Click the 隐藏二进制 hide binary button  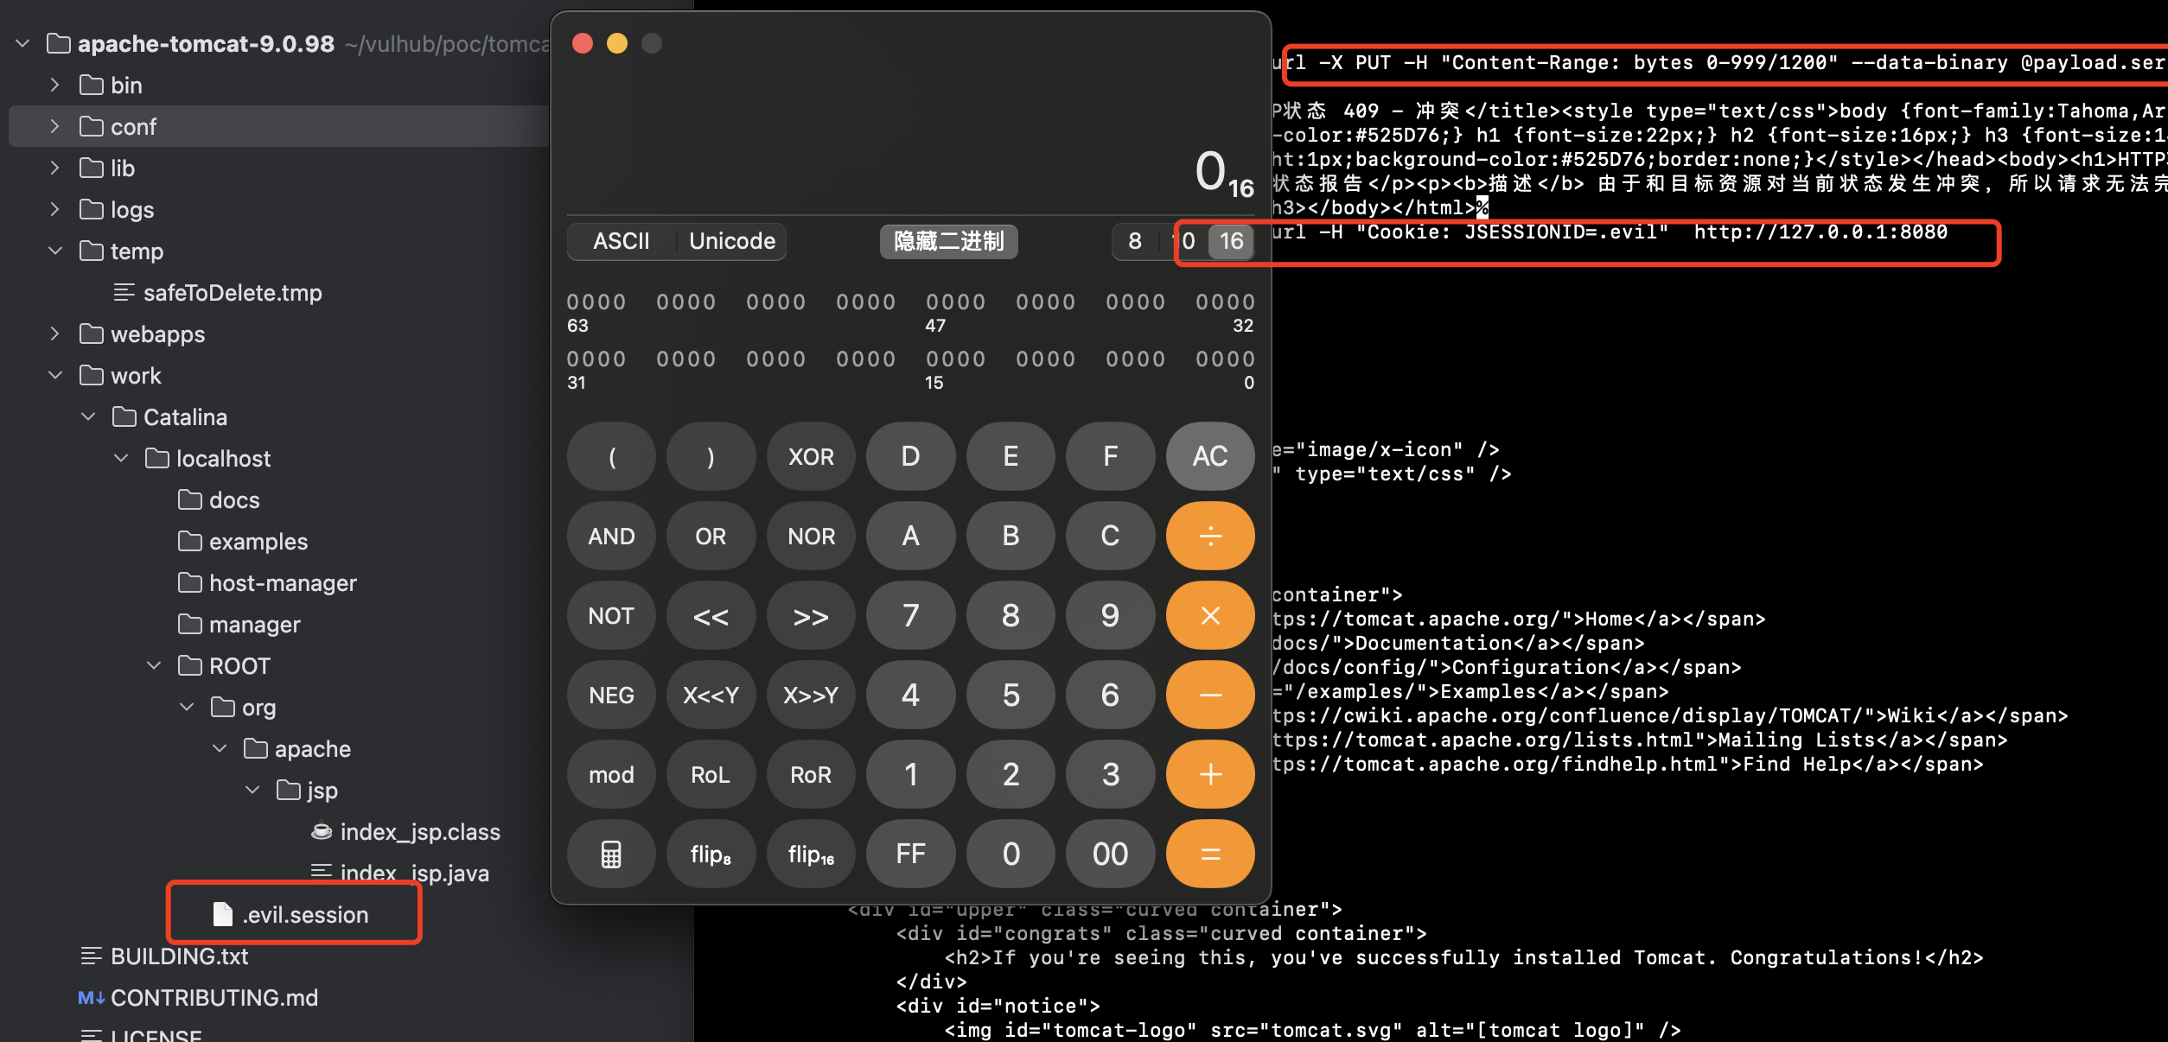click(x=948, y=241)
